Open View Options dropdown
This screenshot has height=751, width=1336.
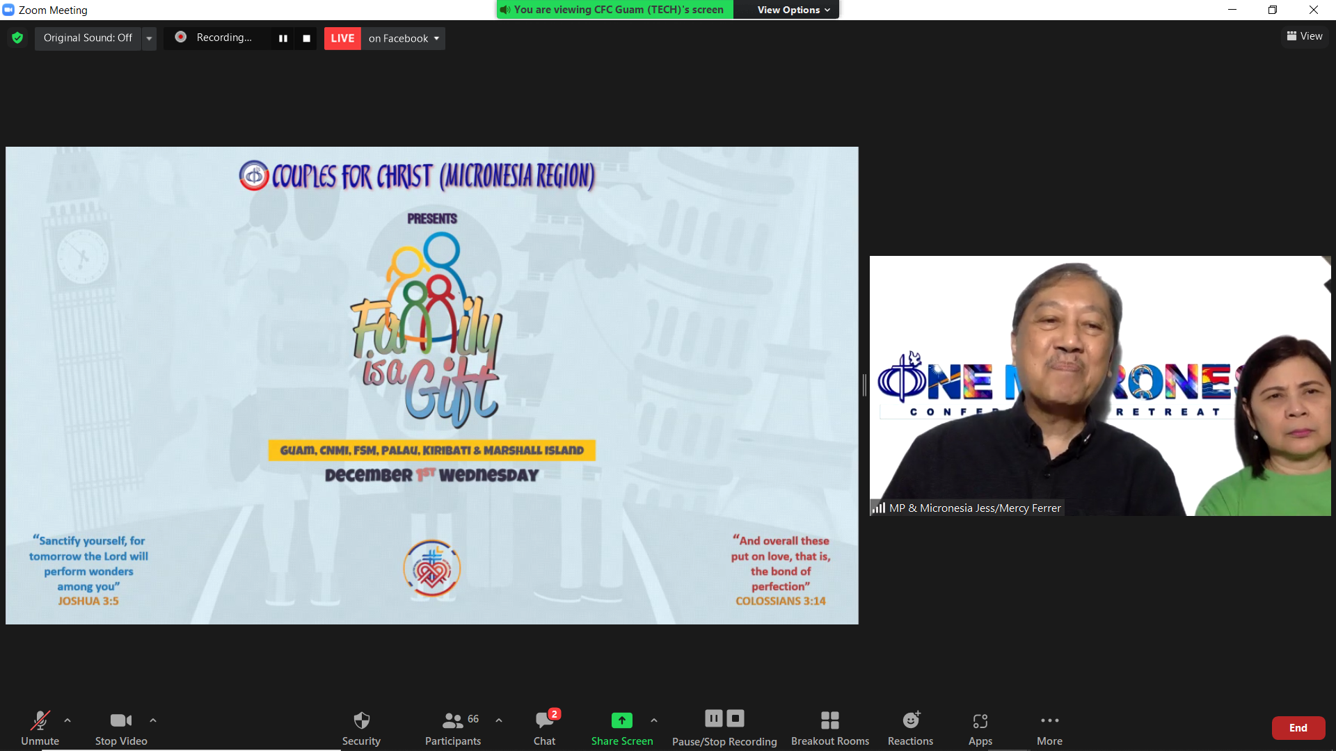tap(793, 10)
